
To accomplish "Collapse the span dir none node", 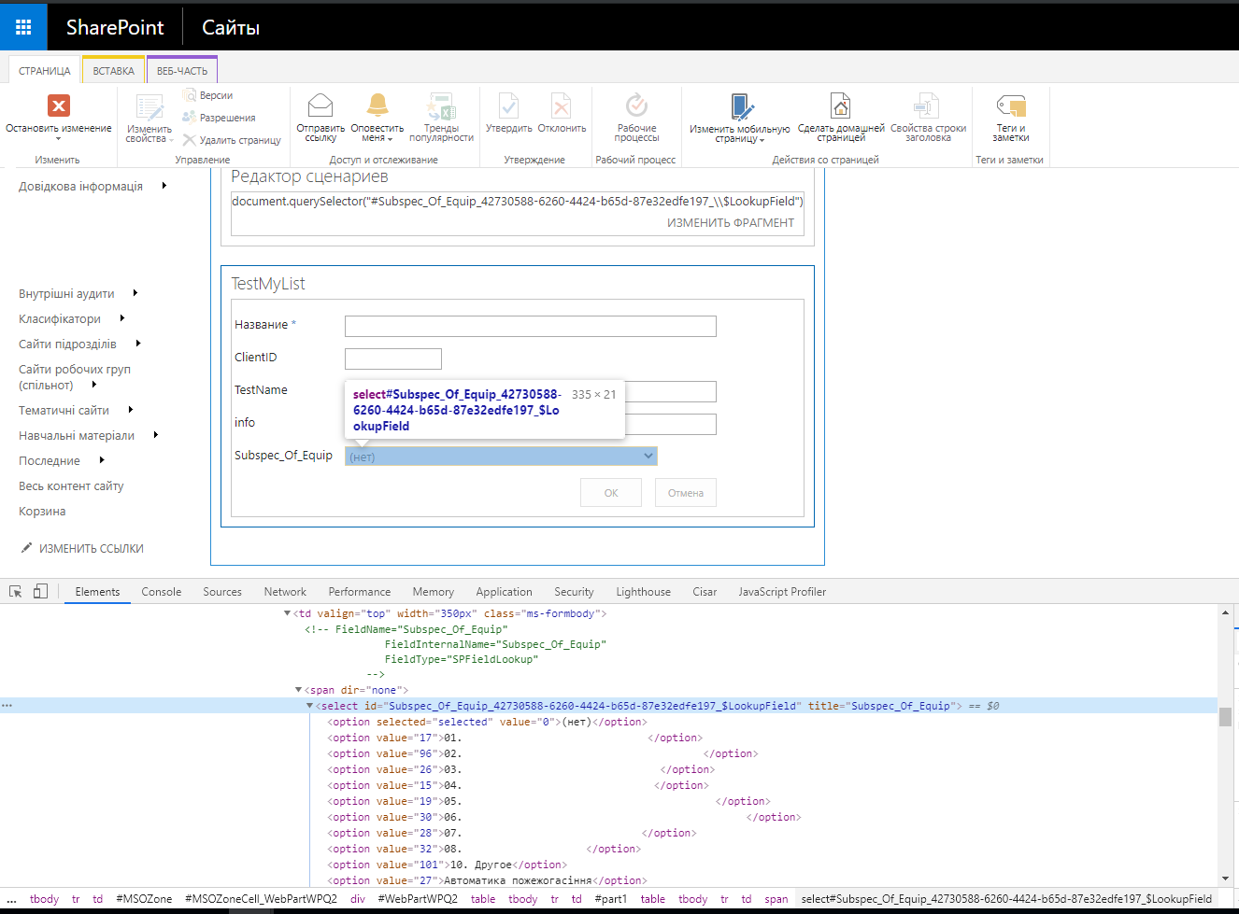I will pyautogui.click(x=298, y=690).
